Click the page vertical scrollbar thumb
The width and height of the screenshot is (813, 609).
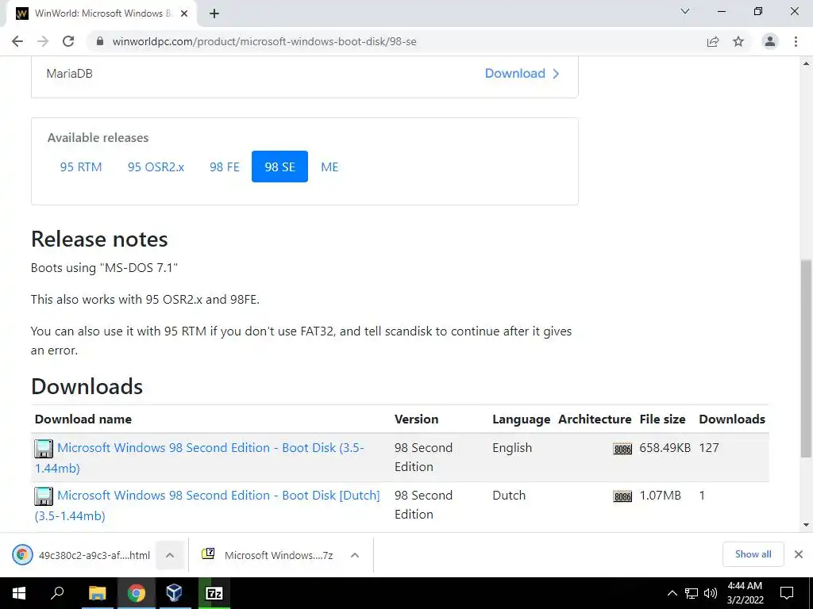(x=806, y=358)
